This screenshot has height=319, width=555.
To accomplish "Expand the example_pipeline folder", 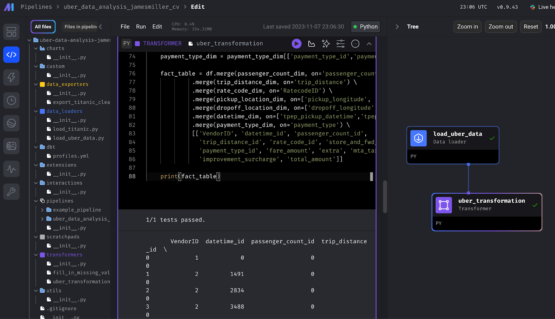I will click(42, 210).
